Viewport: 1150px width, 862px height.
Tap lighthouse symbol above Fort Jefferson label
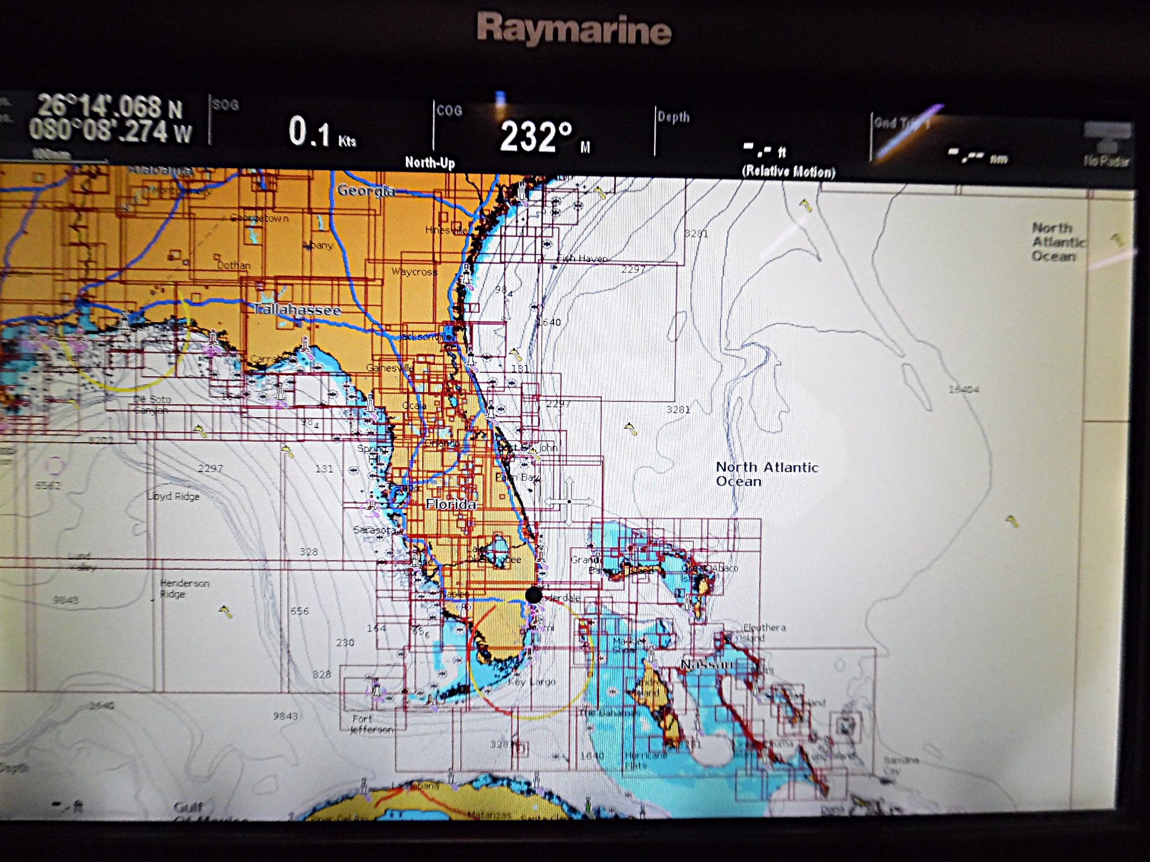point(376,689)
